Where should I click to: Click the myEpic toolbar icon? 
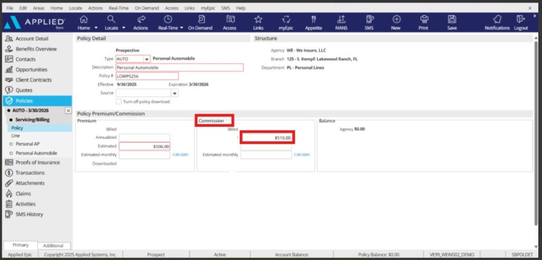coord(286,22)
